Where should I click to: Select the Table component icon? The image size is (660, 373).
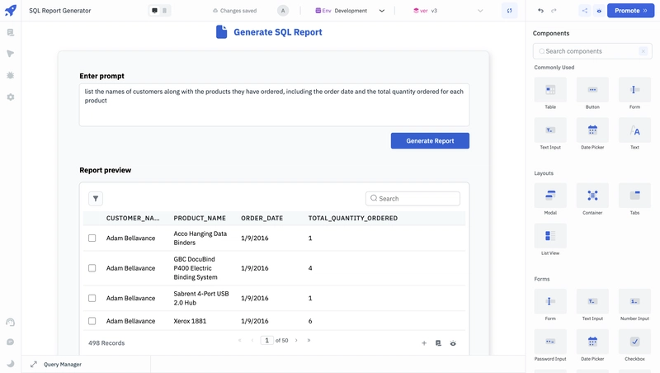(550, 90)
